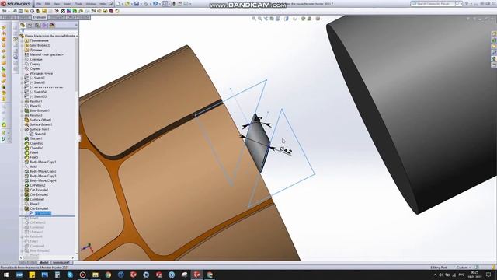Viewport: 497px width, 280px height.
Task: Select Cut-Extrude3 feature
Action: pyautogui.click(x=39, y=208)
